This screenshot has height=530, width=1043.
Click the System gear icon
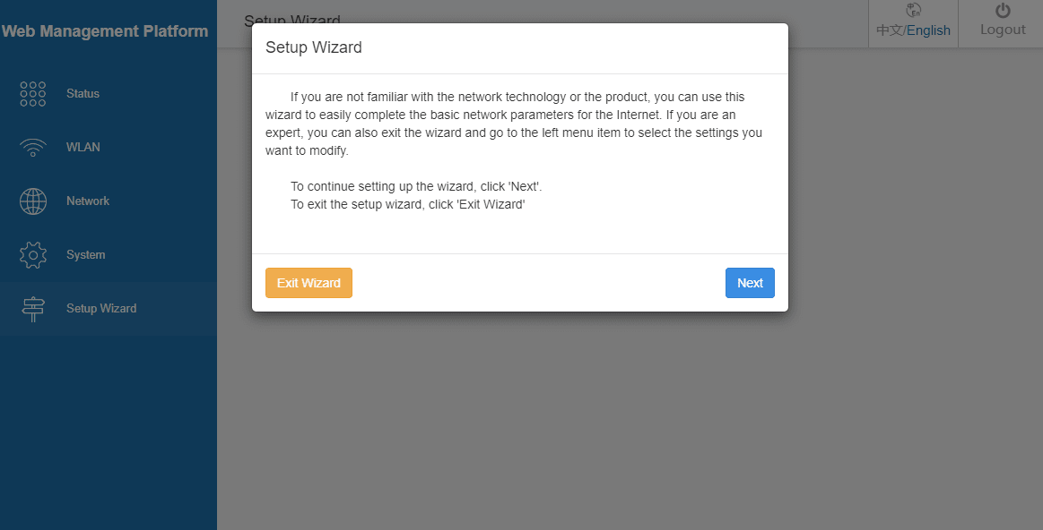(x=33, y=255)
